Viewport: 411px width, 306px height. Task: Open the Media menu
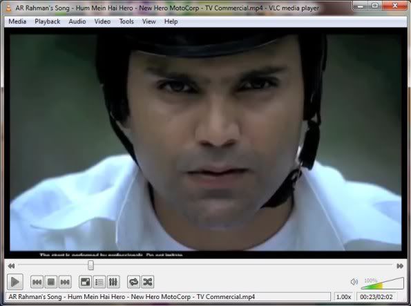pos(17,21)
